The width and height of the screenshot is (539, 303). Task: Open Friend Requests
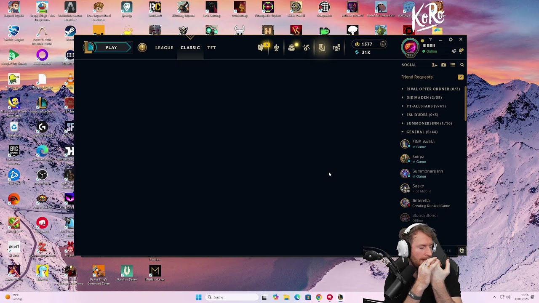click(417, 77)
